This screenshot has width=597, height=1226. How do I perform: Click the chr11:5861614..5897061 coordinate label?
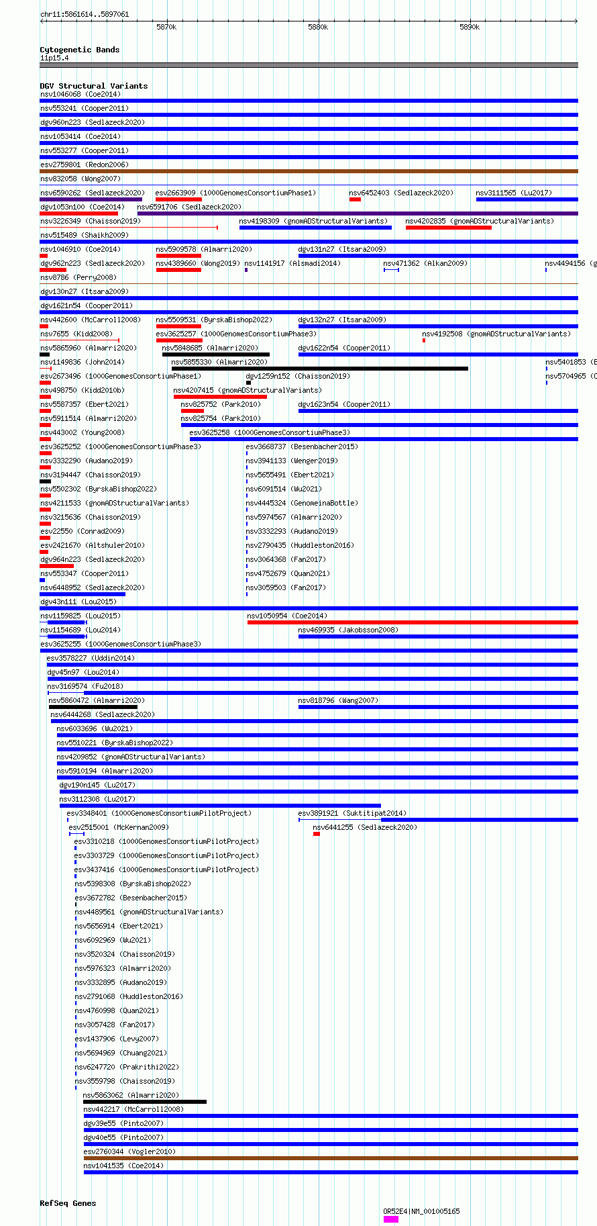point(85,14)
